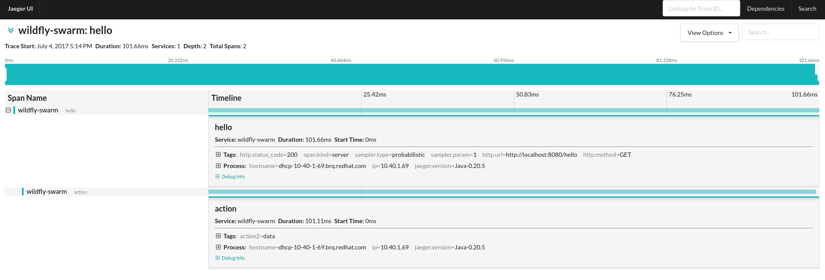
Task: Open Debug Info under hello span
Action: coord(230,177)
